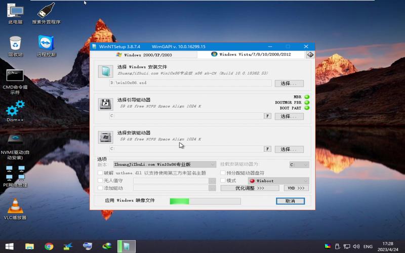This screenshot has height=253, width=405.
Task: Enable the uxtheme.dll patch checkbox
Action: tap(100, 173)
